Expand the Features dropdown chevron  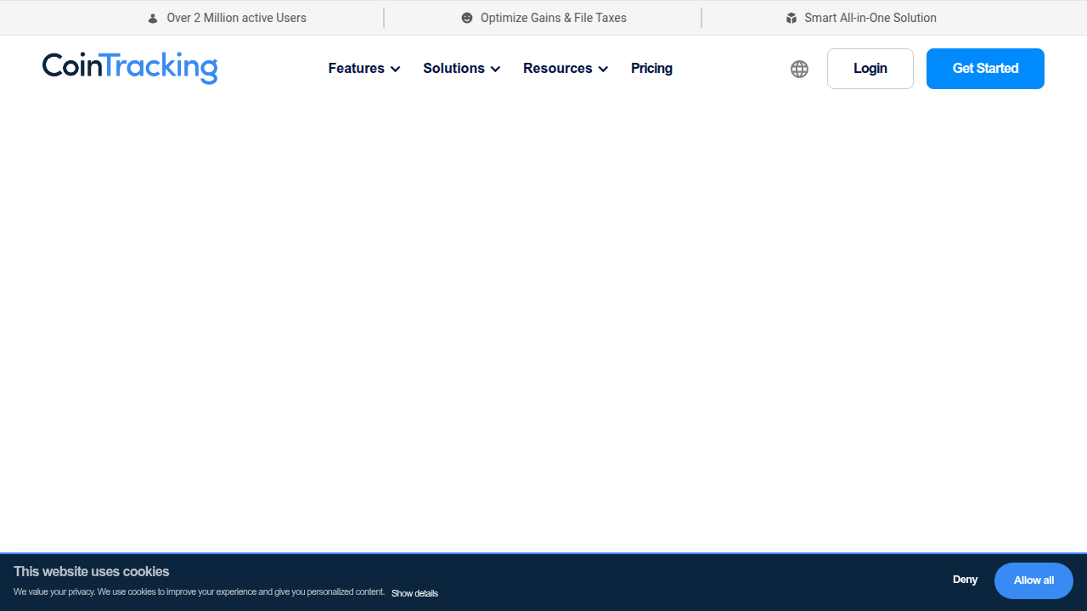396,70
